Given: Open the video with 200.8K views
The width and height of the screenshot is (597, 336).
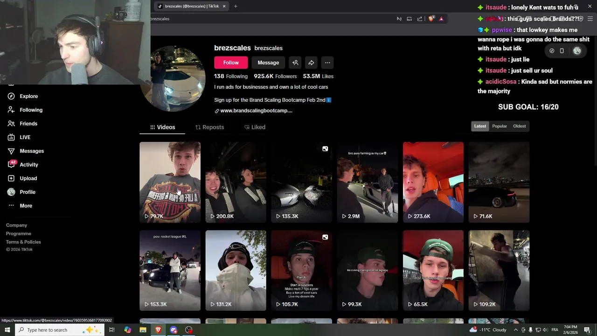Looking at the screenshot, I should point(236,182).
